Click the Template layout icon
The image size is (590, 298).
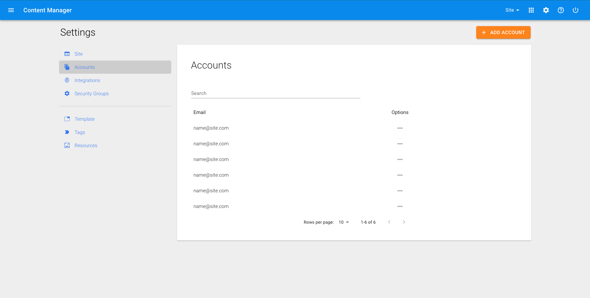tap(67, 119)
